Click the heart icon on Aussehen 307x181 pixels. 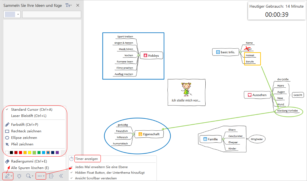250,95
